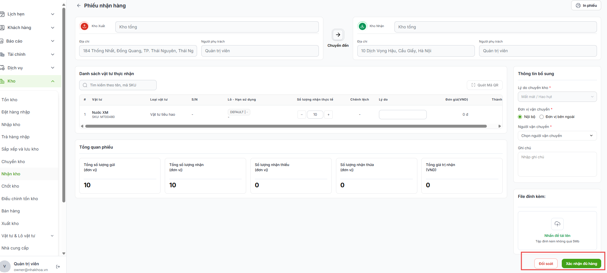Open Điều chỉnh tồn kho menu item
The width and height of the screenshot is (607, 273).
(x=20, y=199)
